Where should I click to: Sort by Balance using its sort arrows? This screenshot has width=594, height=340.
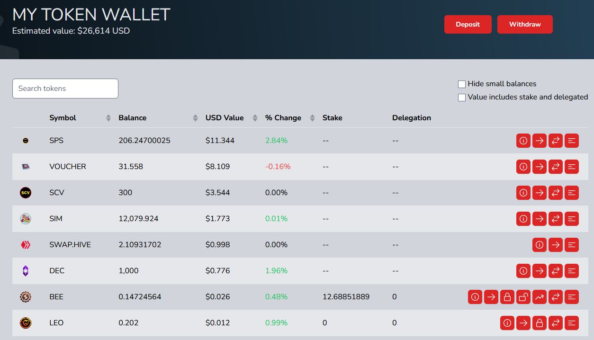click(196, 118)
